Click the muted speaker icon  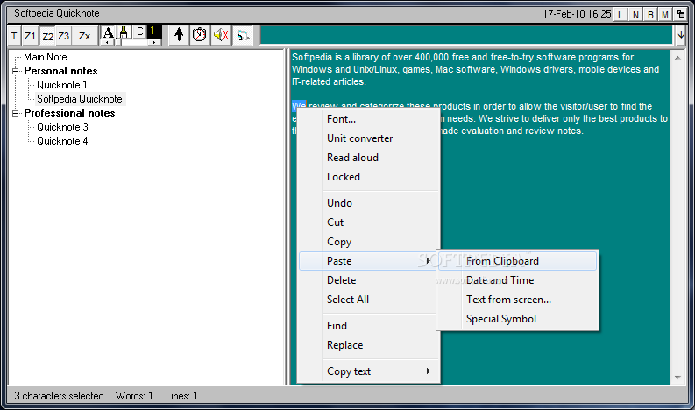click(x=221, y=34)
